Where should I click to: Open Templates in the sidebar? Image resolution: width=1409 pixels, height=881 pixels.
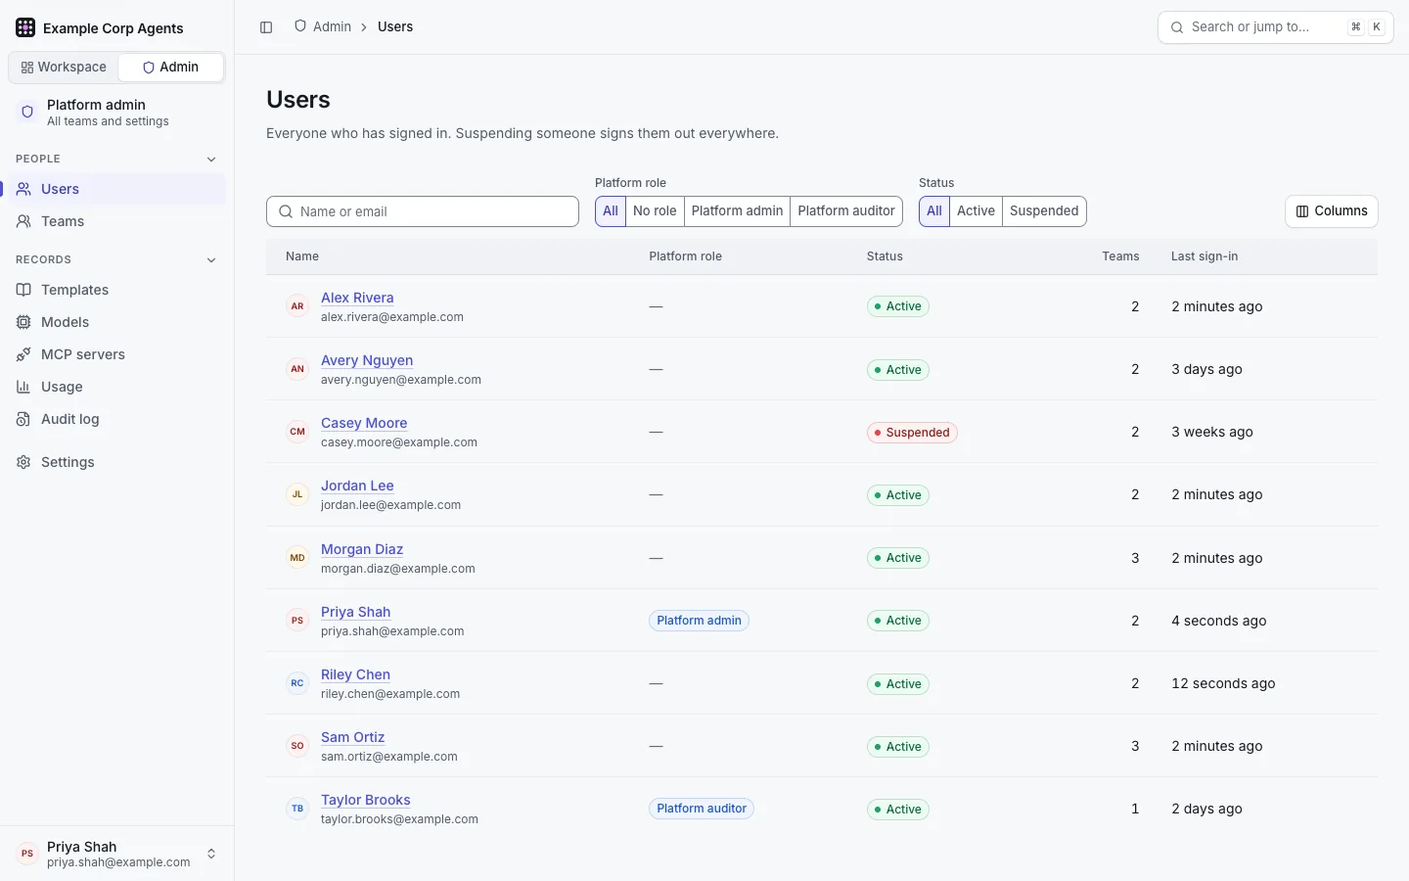[x=117, y=290]
